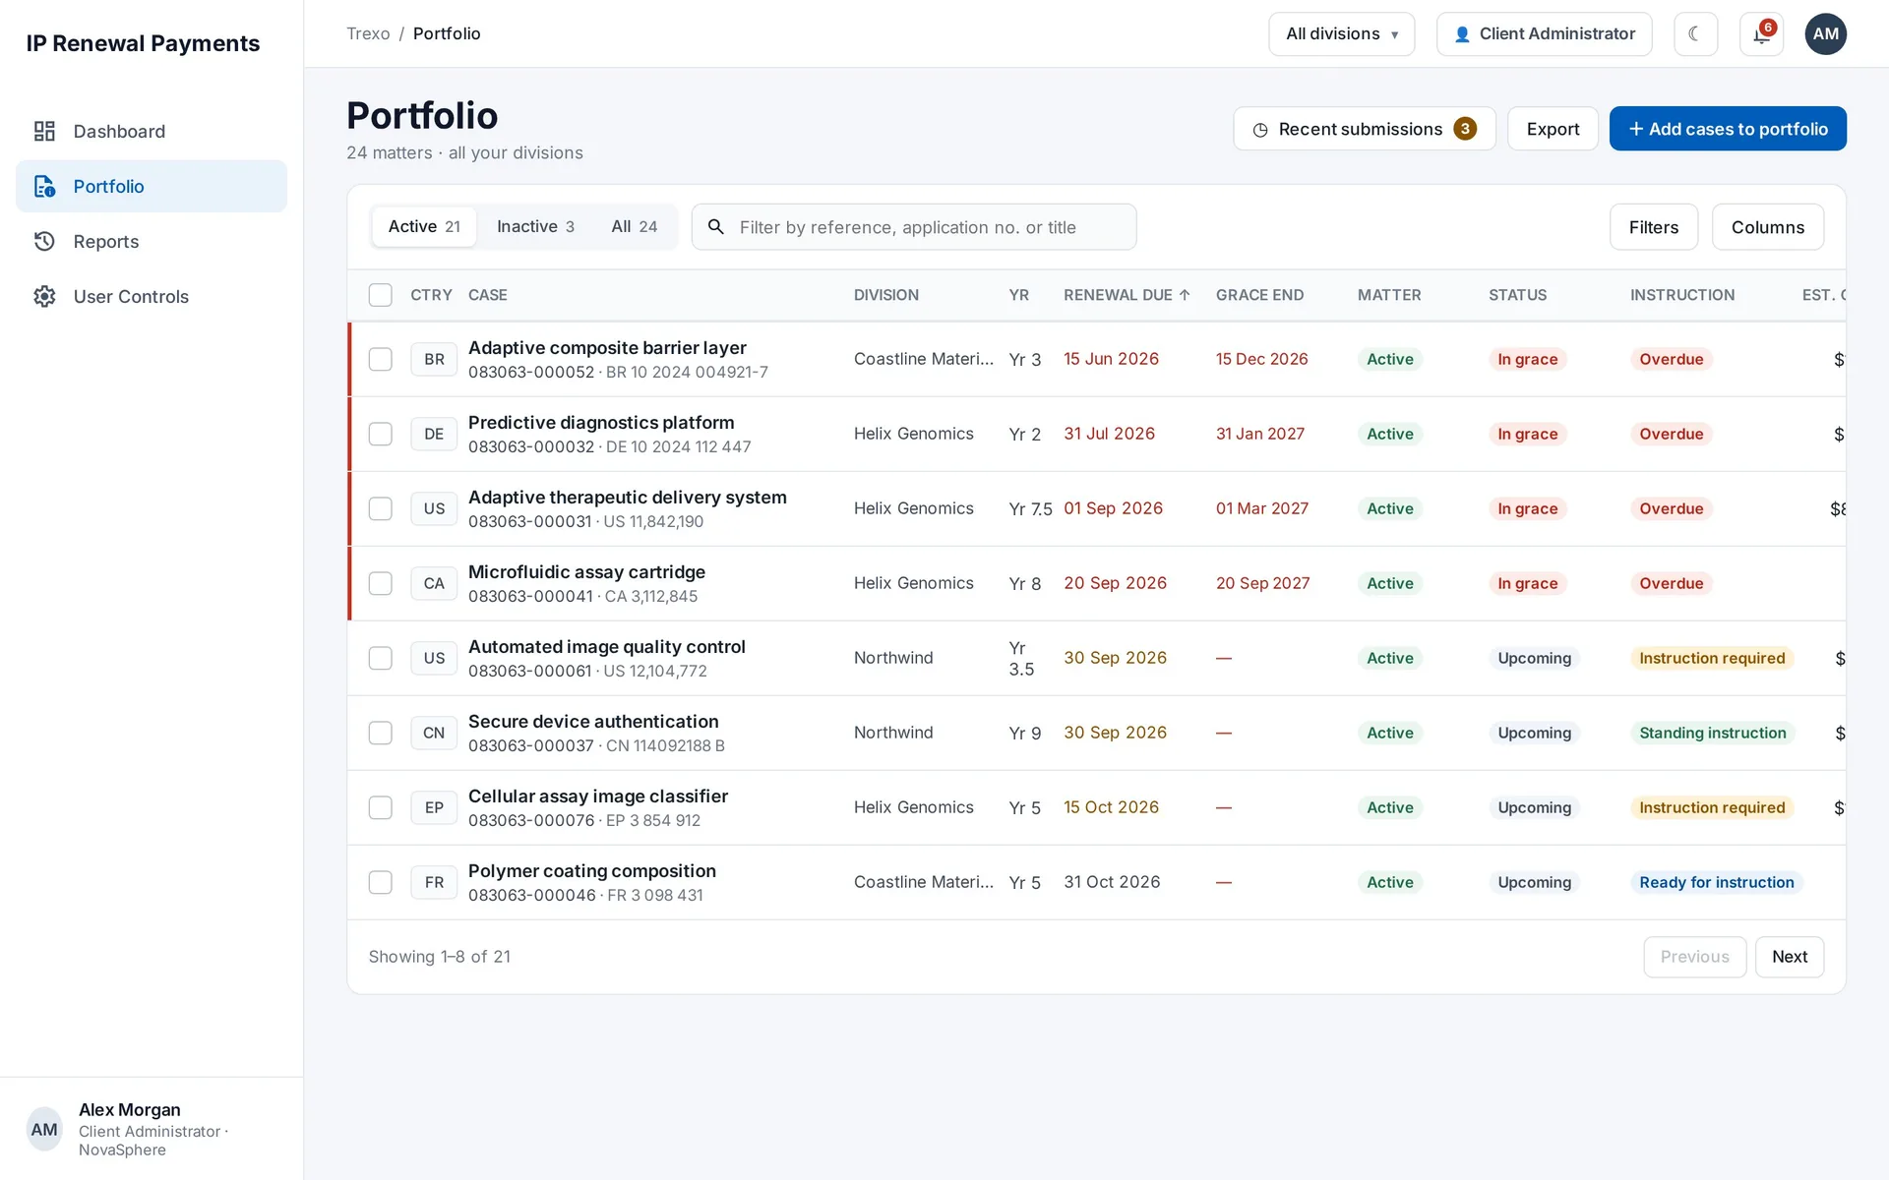Check the Adaptive composite barrier layer row

[381, 359]
